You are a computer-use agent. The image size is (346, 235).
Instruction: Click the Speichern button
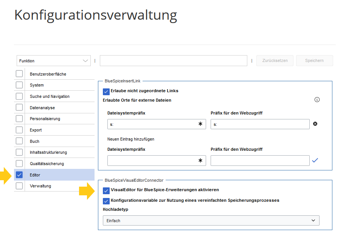pyautogui.click(x=315, y=60)
